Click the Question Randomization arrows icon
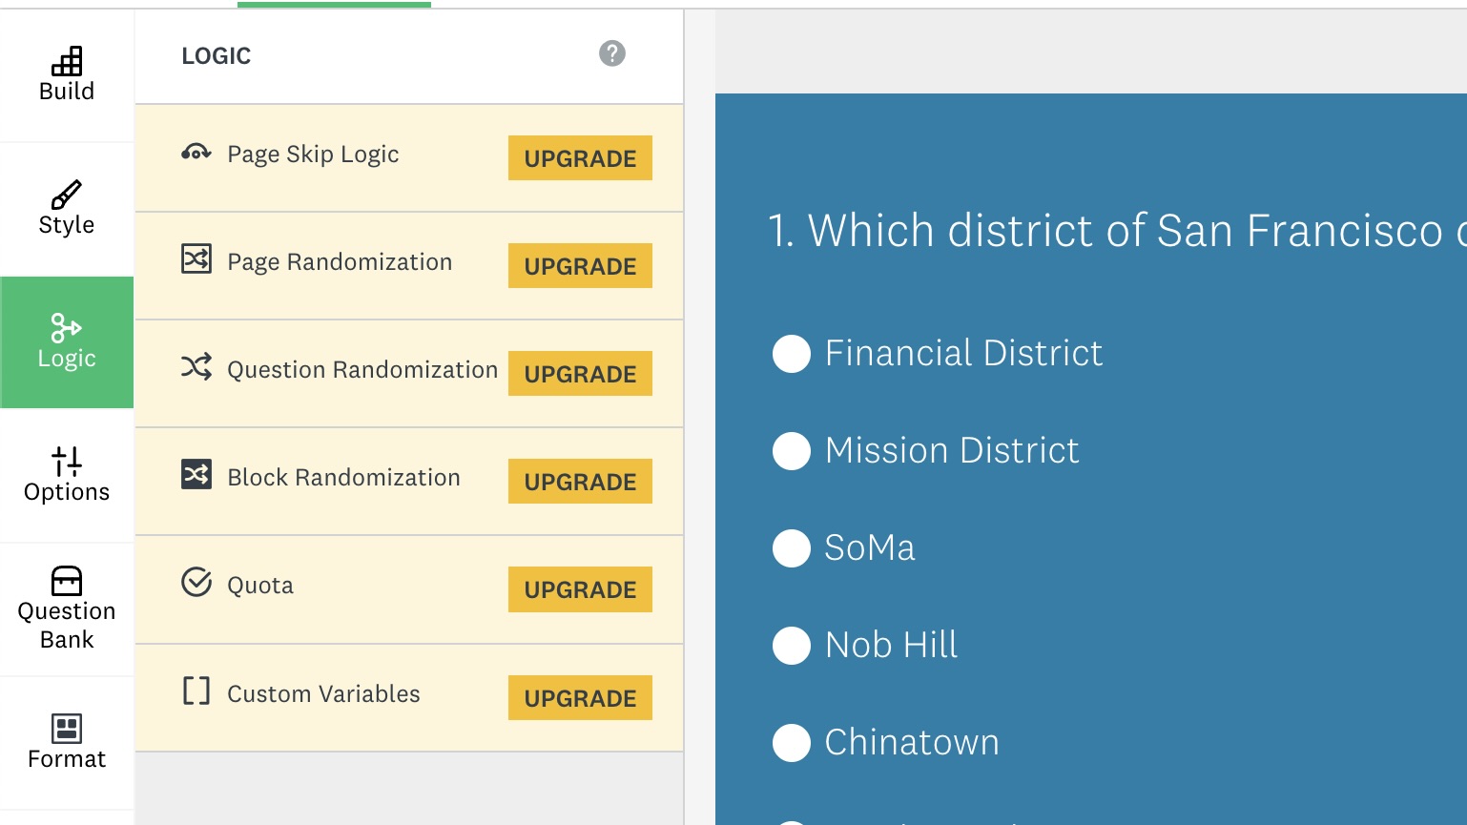1467x825 pixels. pos(196,366)
